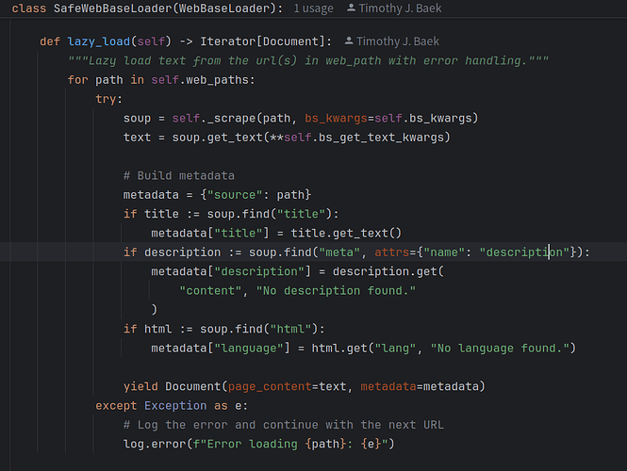Click 'Iterator[Document]' return type
Viewport: 627px width, 471px height.
[262, 41]
